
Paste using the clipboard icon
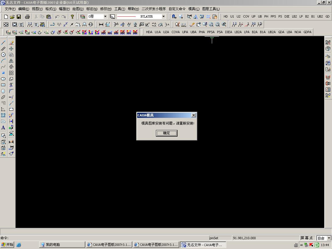click(49, 16)
